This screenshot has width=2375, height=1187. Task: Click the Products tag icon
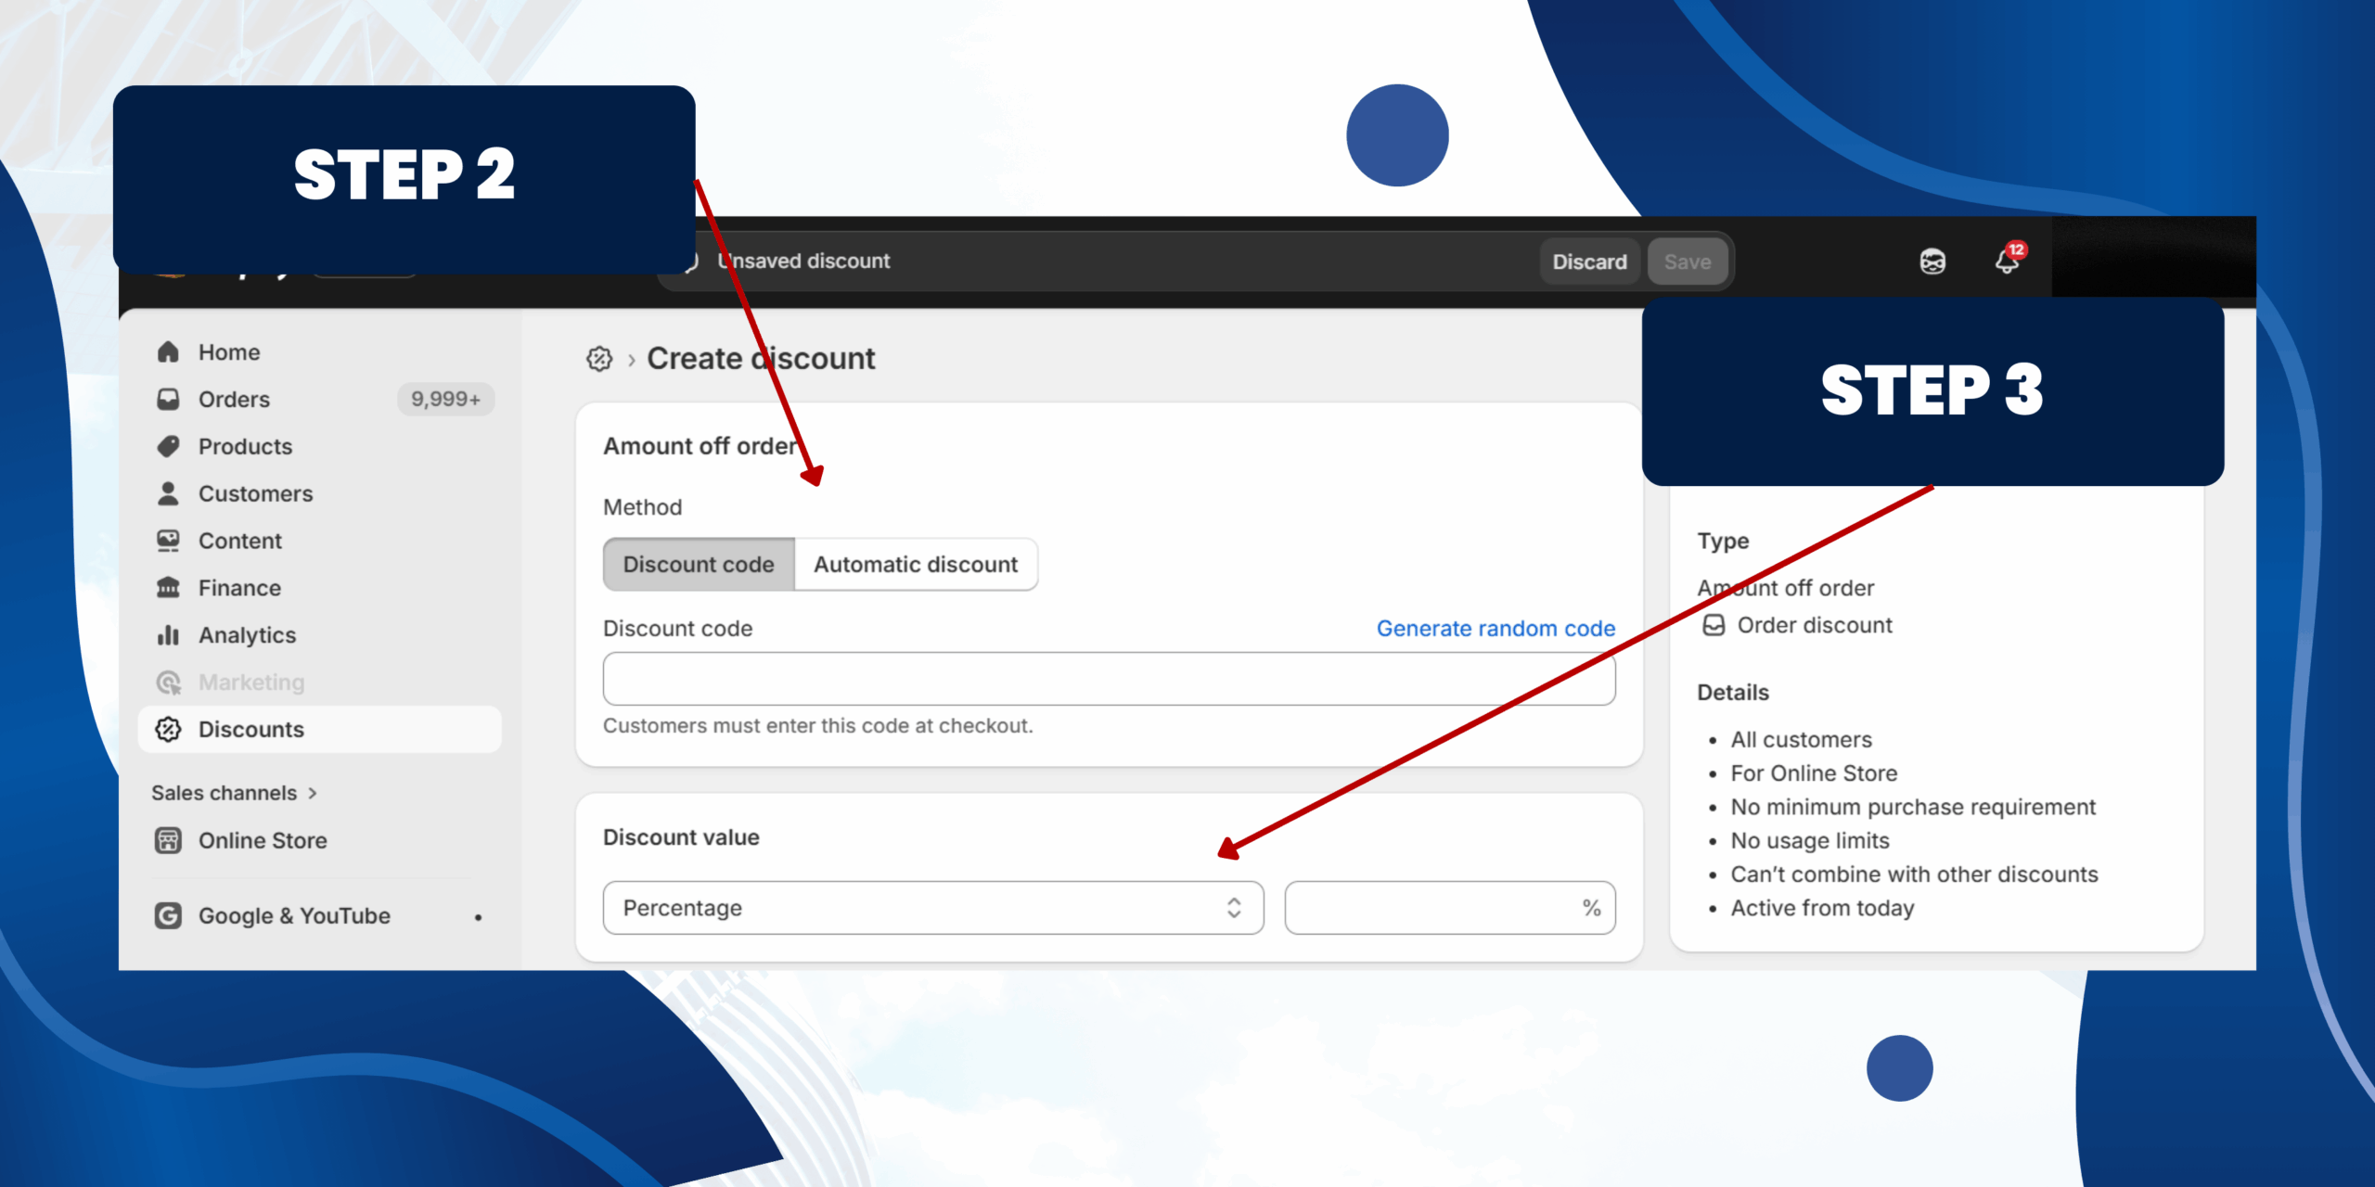pyautogui.click(x=168, y=447)
